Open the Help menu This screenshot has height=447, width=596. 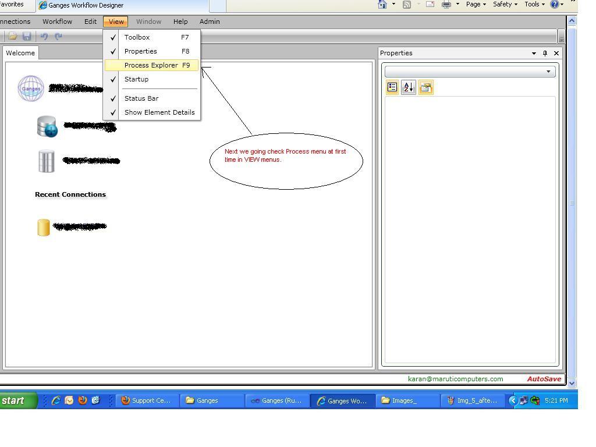coord(180,22)
